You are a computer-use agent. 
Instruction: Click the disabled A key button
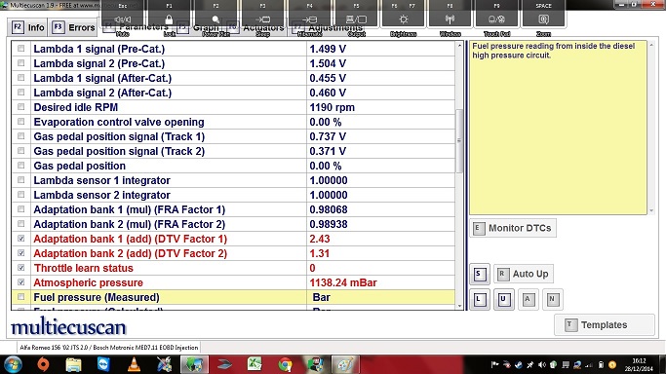tap(528, 299)
